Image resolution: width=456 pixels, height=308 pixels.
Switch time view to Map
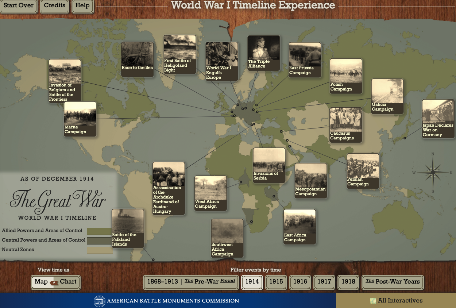[41, 282]
